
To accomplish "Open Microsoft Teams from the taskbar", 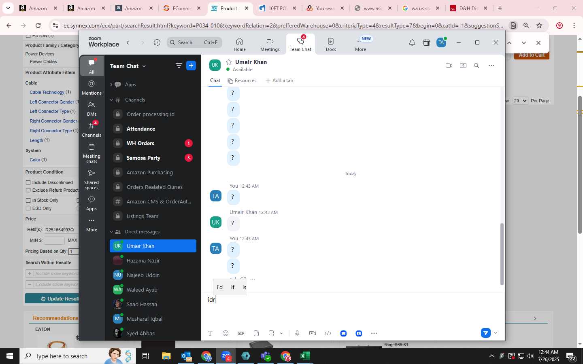I will 266,356.
